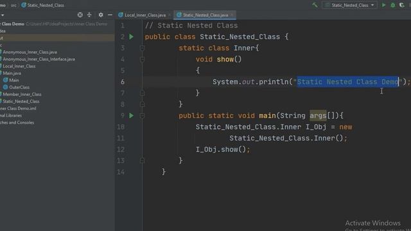The height and width of the screenshot is (231, 411).
Task: Click 'Static_Nested_Class.Inner();' on line 11
Action: [x=288, y=138]
